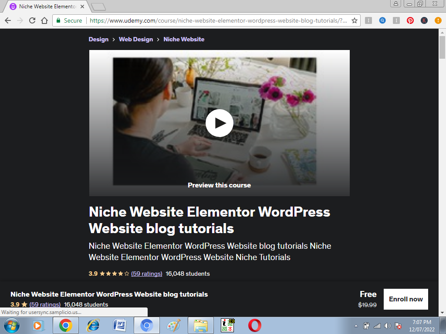Click the green Secure padlock icon
This screenshot has height=334, width=446.
(58, 20)
